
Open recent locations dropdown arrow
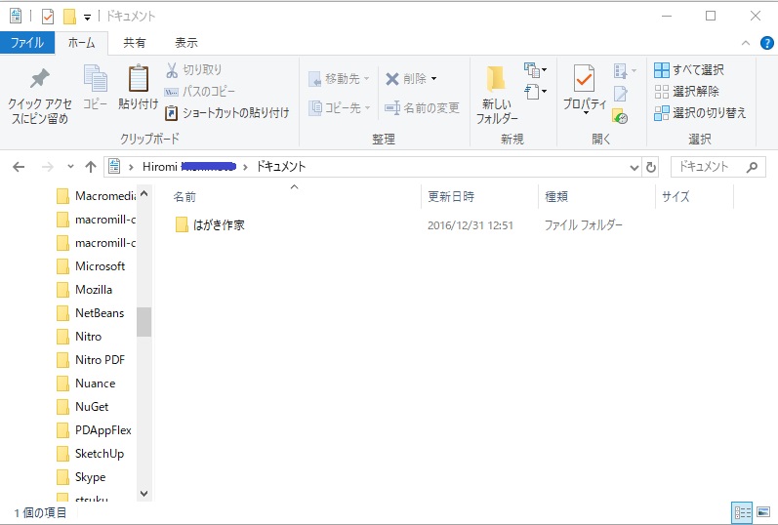pyautogui.click(x=70, y=167)
